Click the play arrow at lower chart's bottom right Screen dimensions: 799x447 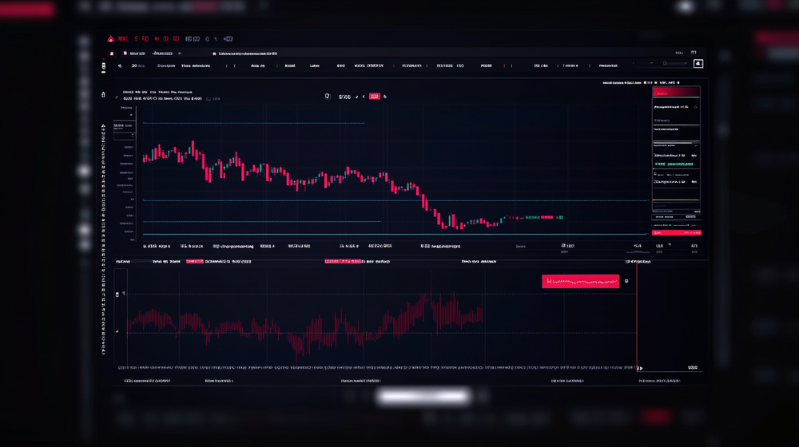(640, 368)
